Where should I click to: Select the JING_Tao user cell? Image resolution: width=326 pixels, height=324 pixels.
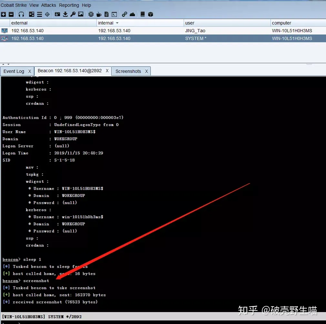point(195,31)
